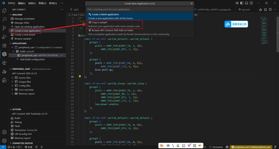
Task: Select nRF Connect icon in activity bar
Action: (x=4, y=54)
